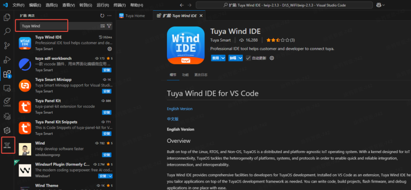Expand the 卸载 uninstall dropdown arrow
Image resolution: width=411 pixels, height=190 pixels.
point(240,58)
